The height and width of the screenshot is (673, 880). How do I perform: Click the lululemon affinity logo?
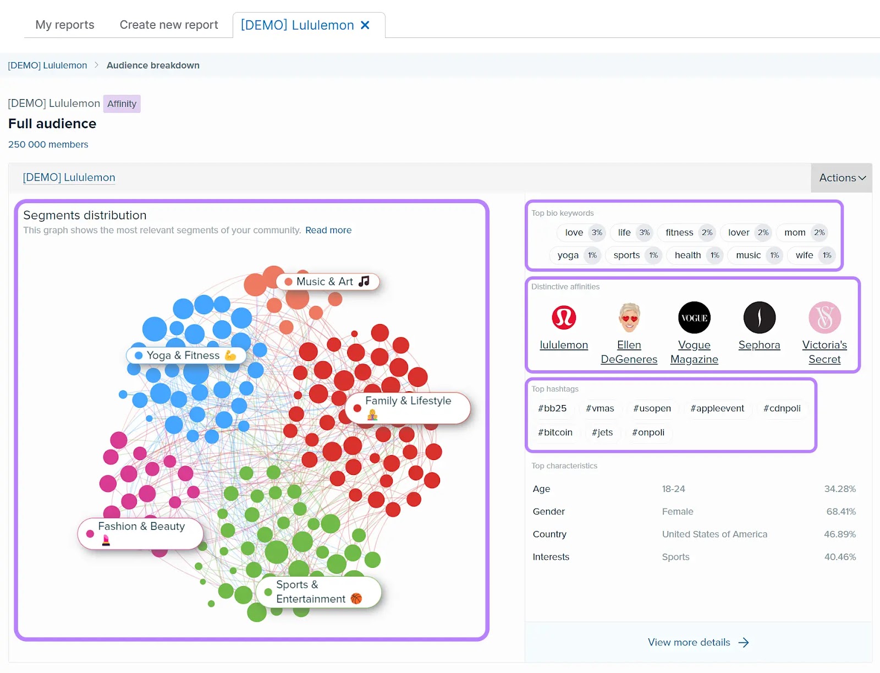tap(563, 318)
